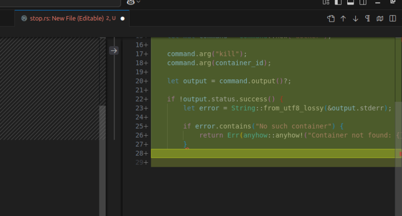Screen dimensions: 402x216
Task: Click the Copilot icon in the title bar
Action: pos(131,2)
